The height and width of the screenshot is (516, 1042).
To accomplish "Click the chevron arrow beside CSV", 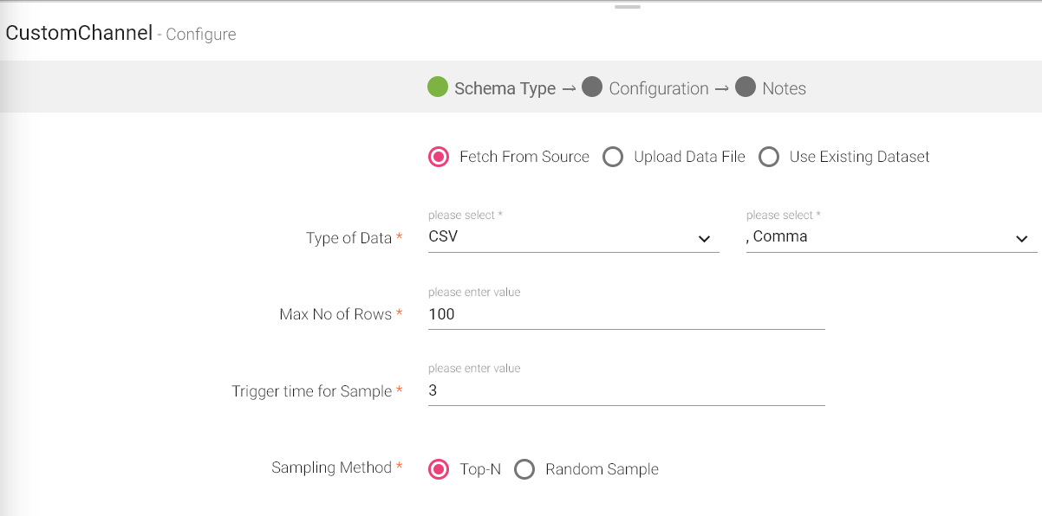I will click(x=704, y=239).
